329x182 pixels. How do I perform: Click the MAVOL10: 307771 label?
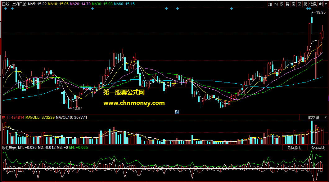tap(71, 118)
